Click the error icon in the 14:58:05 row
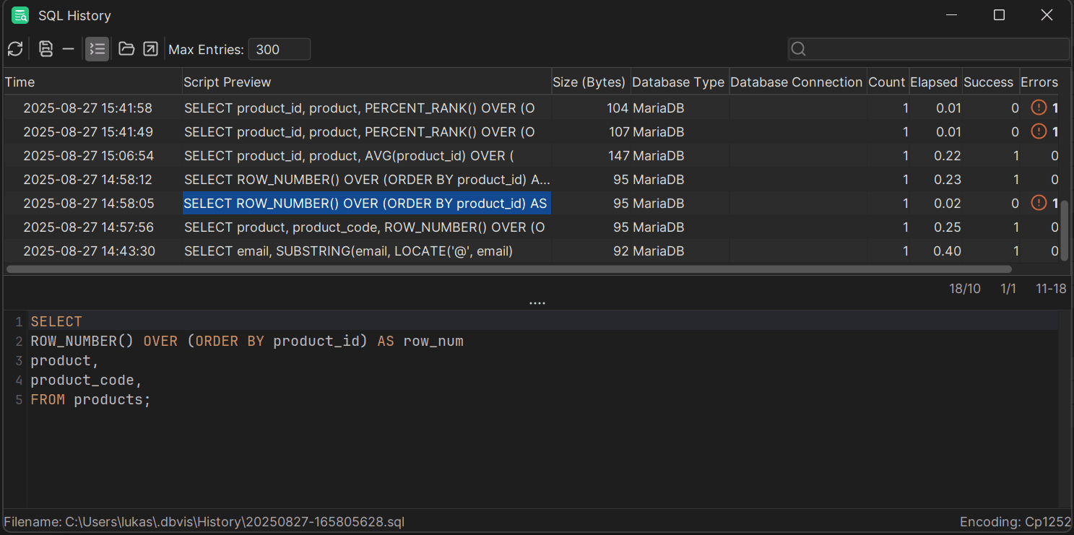 [x=1039, y=204]
